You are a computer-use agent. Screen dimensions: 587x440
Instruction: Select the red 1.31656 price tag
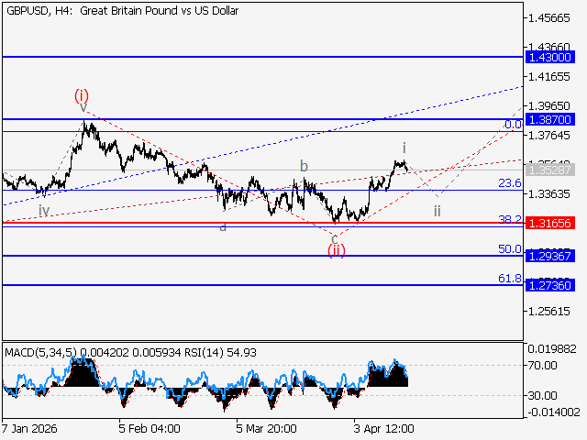coord(550,223)
